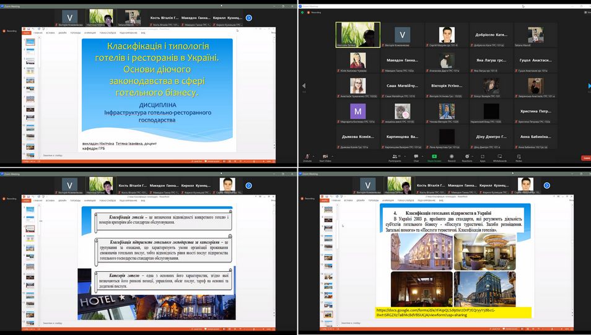This screenshot has height=335, width=591.
Task: Open the АНИМАЦИЯ ribbon tab in title-slide window
Action: [x=90, y=33]
